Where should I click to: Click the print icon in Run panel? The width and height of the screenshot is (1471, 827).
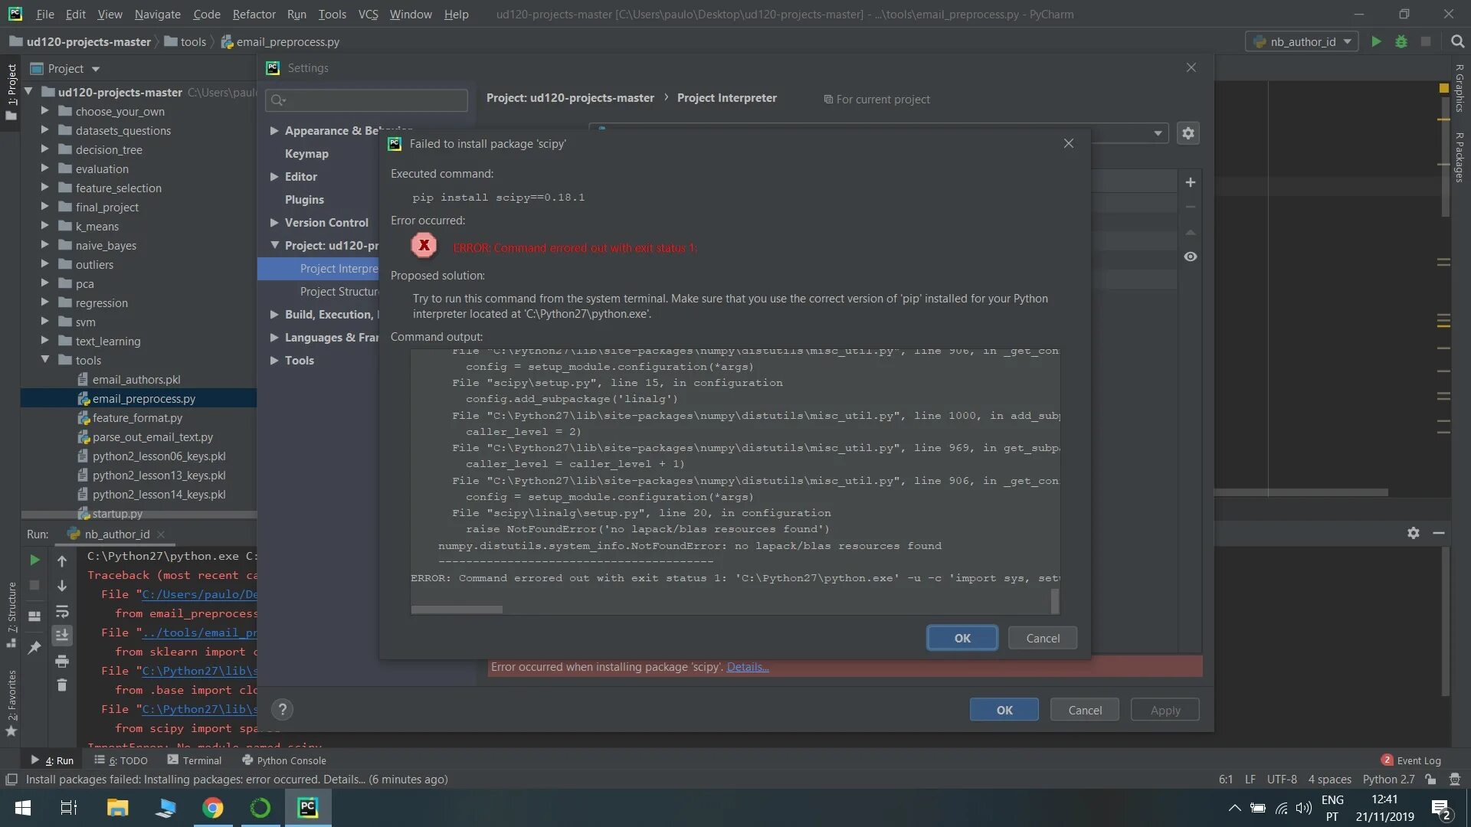point(62,661)
